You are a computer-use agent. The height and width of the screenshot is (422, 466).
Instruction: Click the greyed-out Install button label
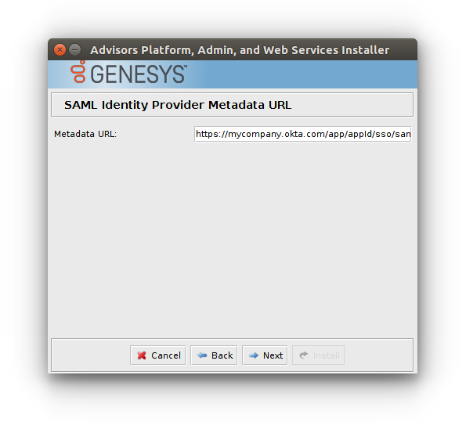point(326,355)
